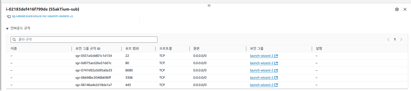Select rule ID sgr-0bb98bc3048b696ff
Screen dimensions: 411x91
[93, 78]
